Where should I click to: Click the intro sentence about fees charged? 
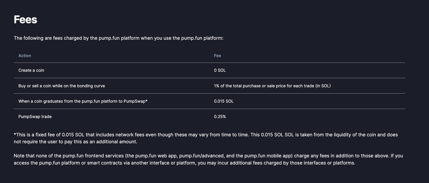click(118, 38)
